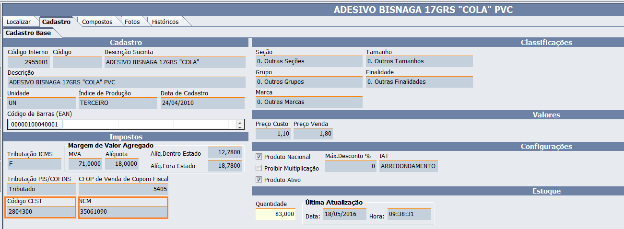Open the Seção classification field
Screen dimensions: 624x229
click(x=308, y=61)
